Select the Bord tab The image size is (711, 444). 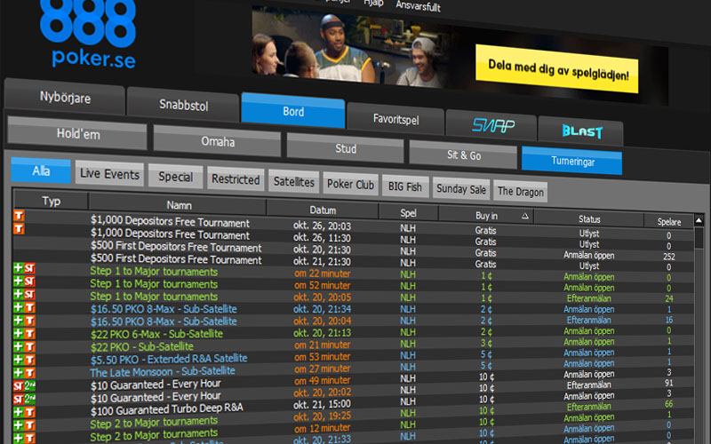point(293,112)
